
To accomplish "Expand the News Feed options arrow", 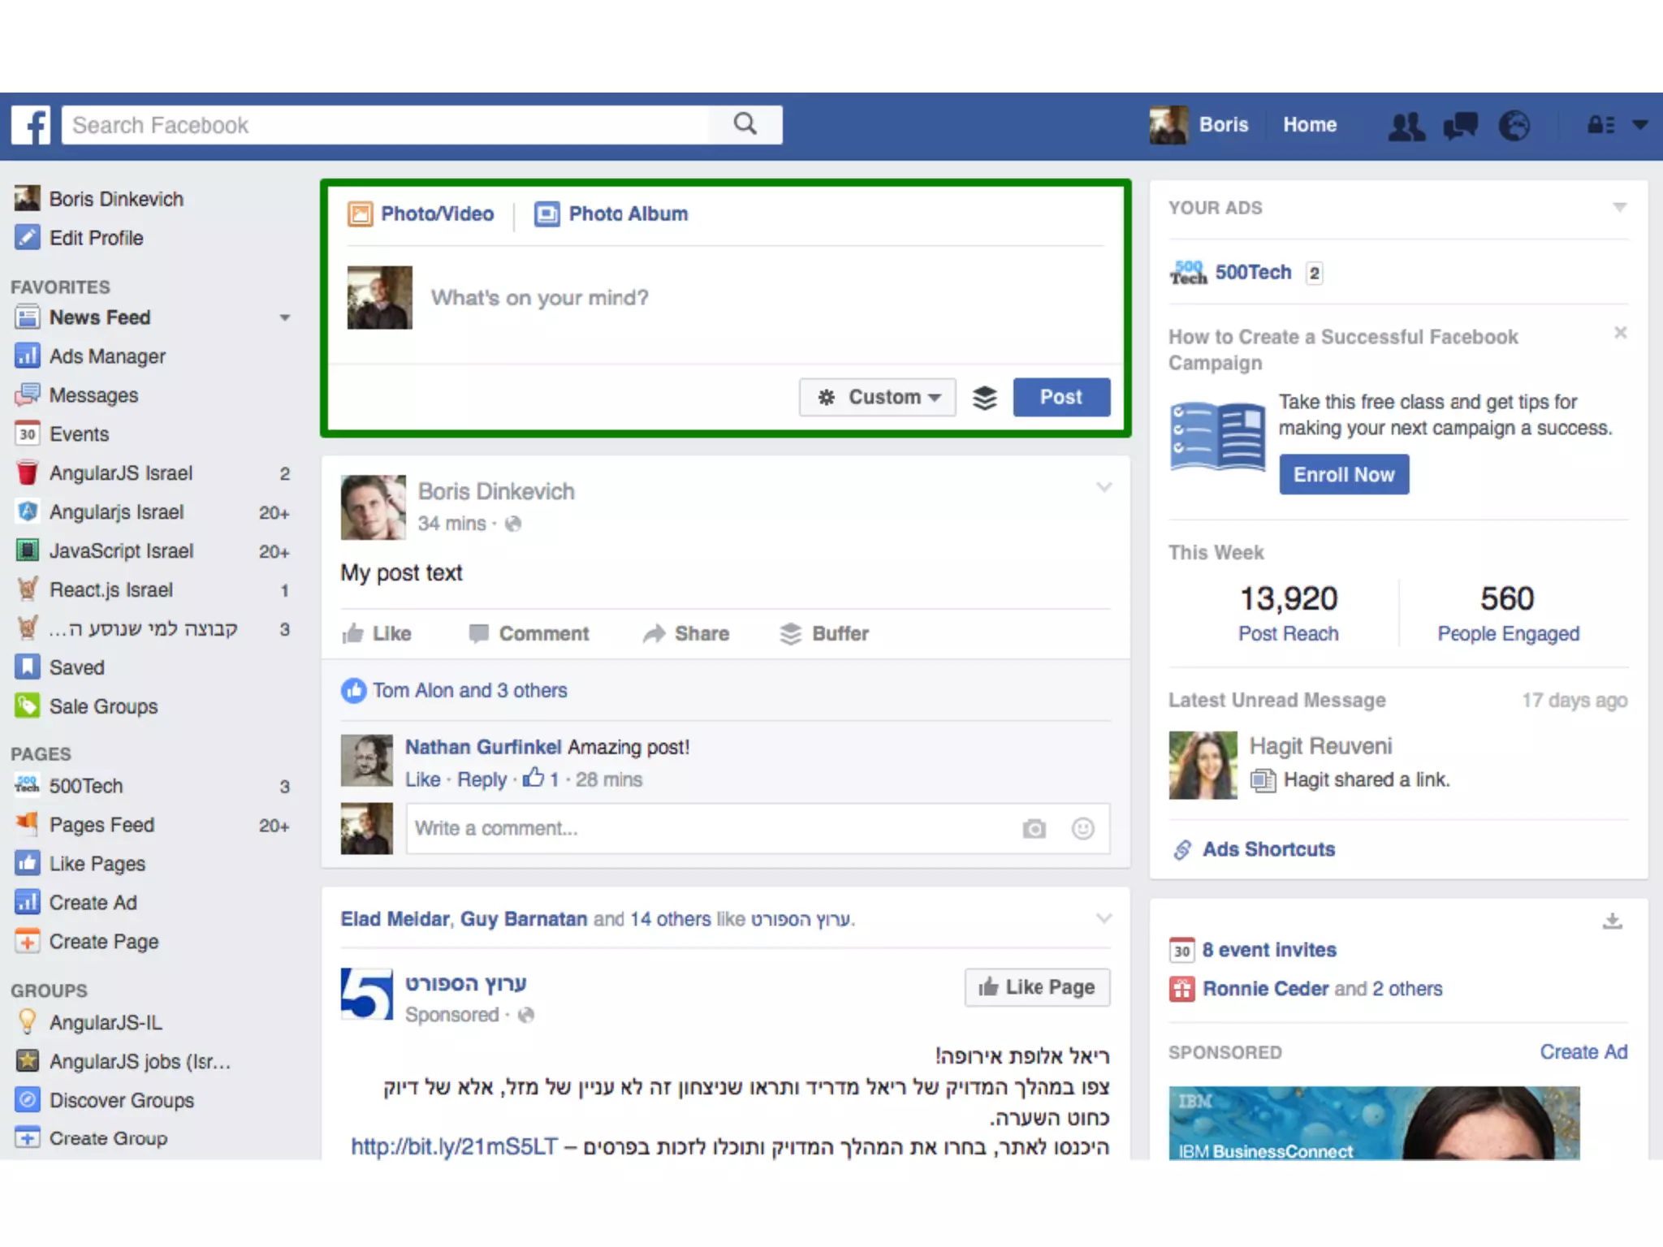I will (x=284, y=317).
